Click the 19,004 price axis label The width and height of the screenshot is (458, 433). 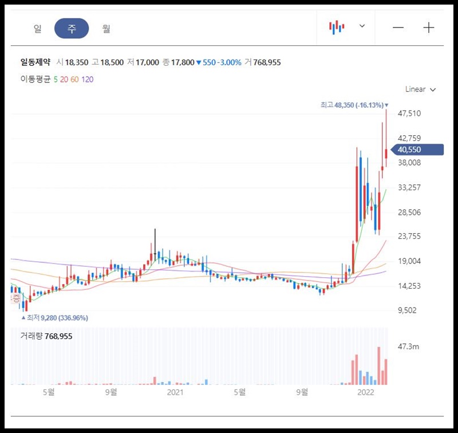409,261
